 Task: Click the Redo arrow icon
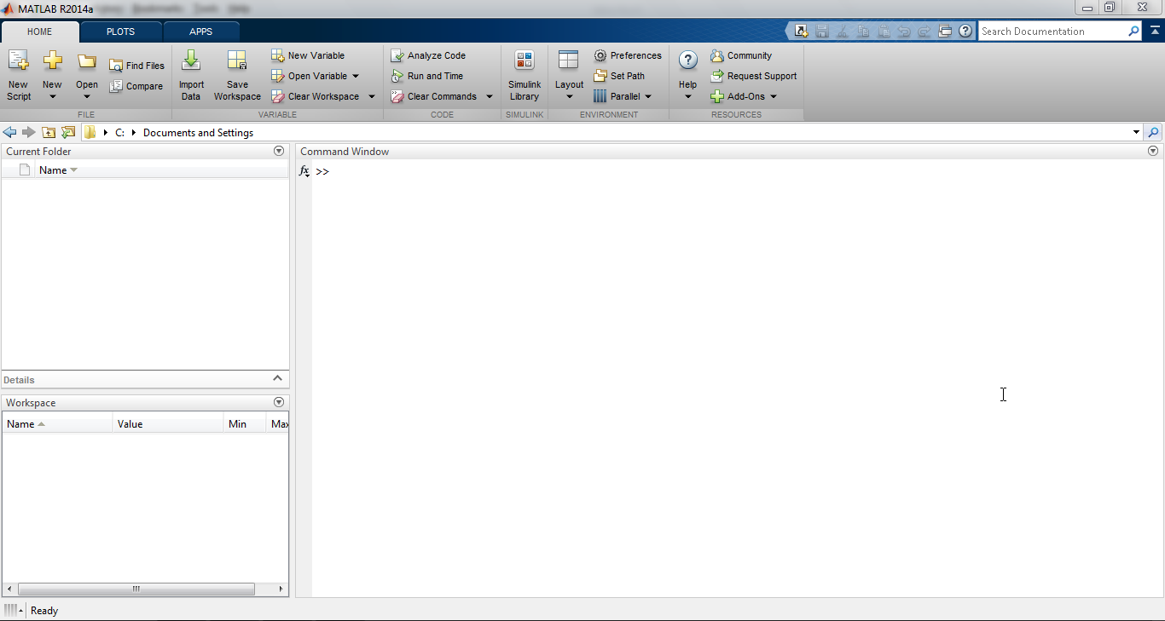point(924,32)
